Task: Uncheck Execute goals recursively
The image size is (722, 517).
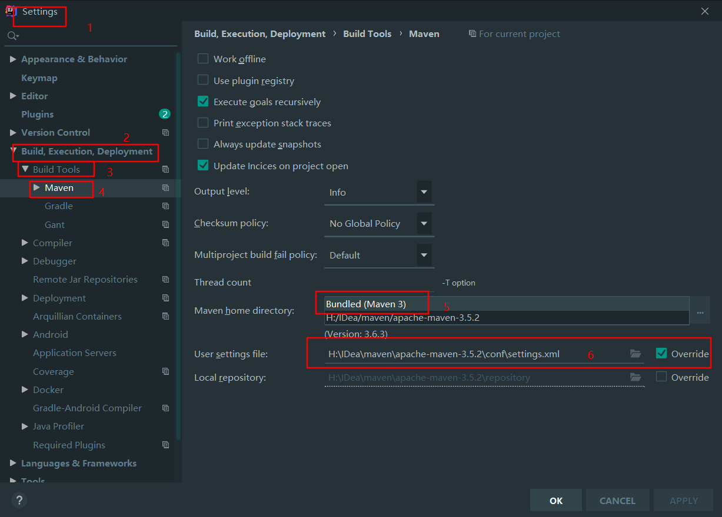Action: coord(203,102)
